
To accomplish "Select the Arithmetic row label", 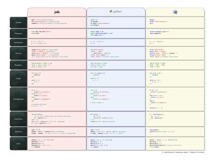I will [19, 43].
